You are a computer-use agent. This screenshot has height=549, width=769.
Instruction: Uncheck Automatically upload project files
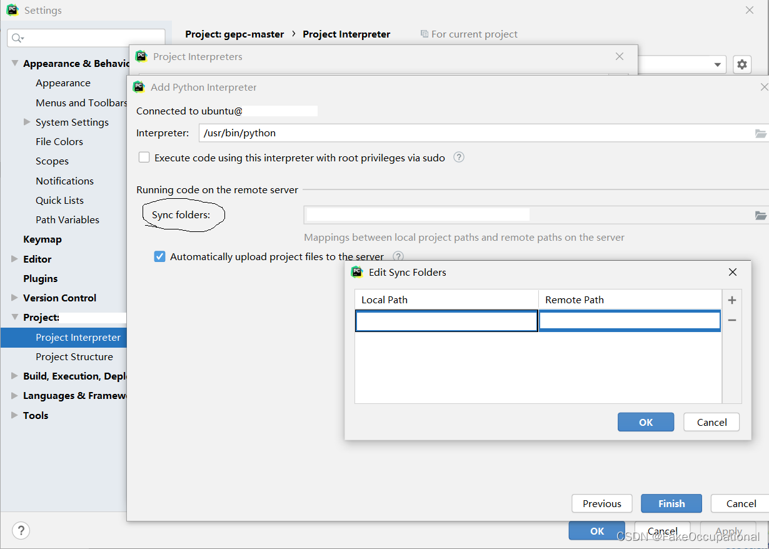[160, 256]
